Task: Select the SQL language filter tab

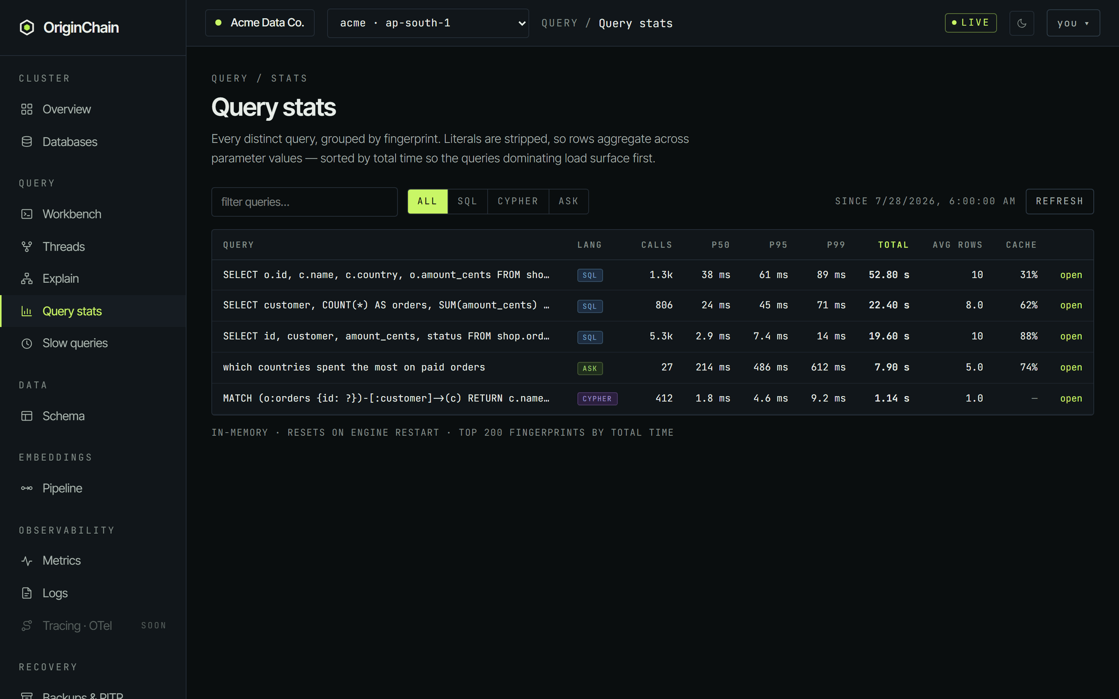Action: coord(467,201)
